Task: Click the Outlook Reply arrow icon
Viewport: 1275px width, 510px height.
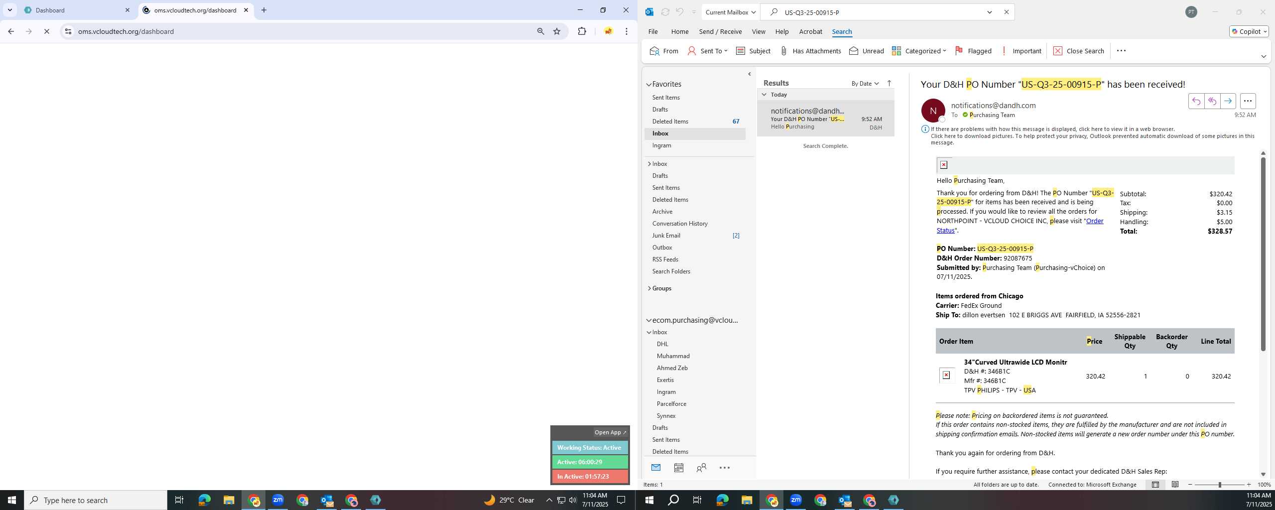Action: click(1196, 101)
